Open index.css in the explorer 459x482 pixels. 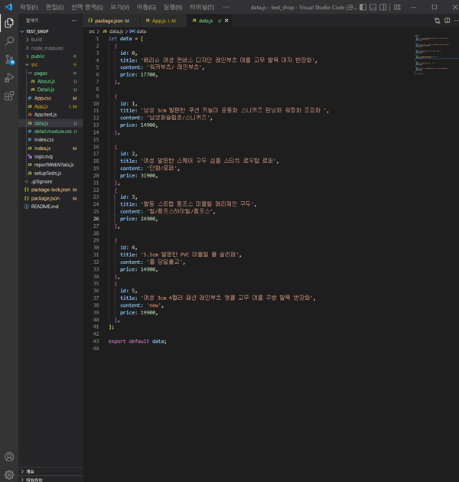(50, 139)
